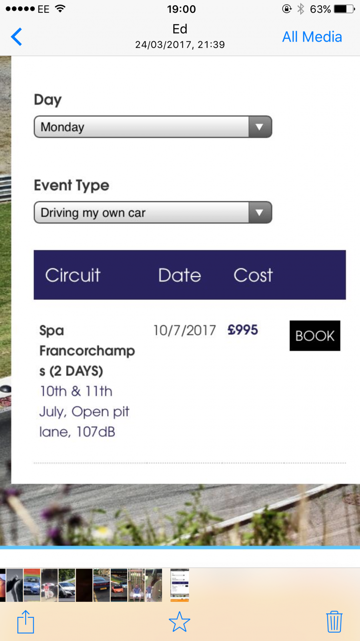Select the white Honda car thumbnail
Viewport: 360px width, 641px height.
(x=67, y=585)
